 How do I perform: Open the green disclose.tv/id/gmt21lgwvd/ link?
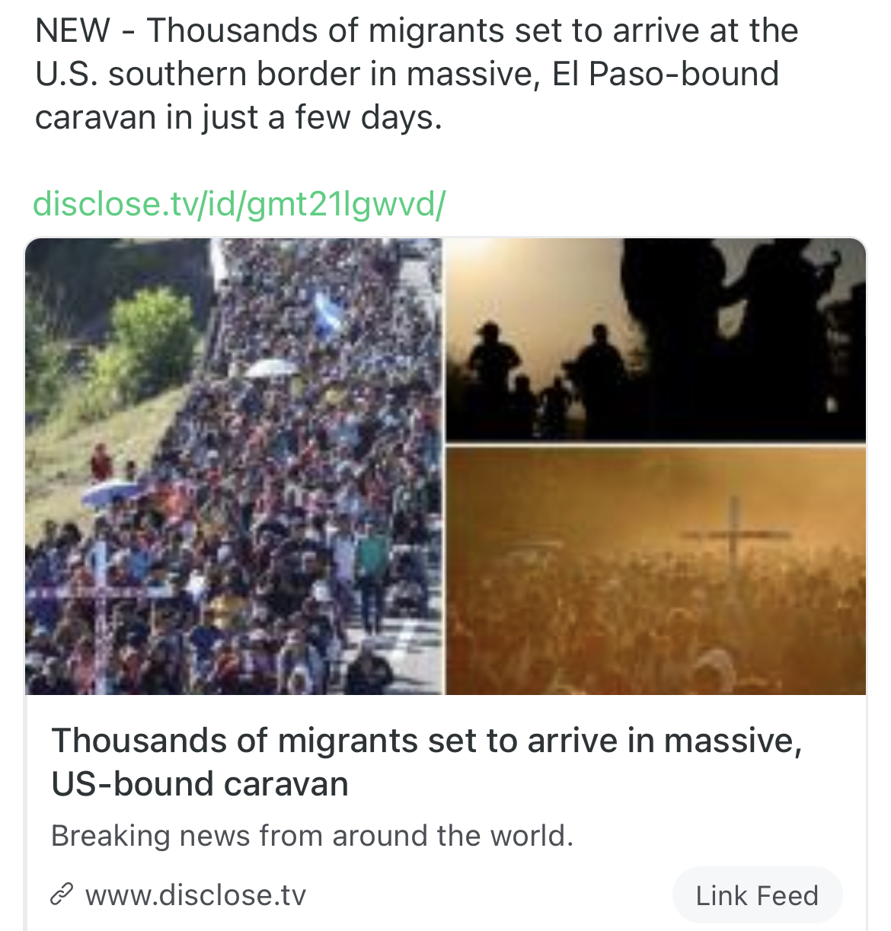(239, 204)
